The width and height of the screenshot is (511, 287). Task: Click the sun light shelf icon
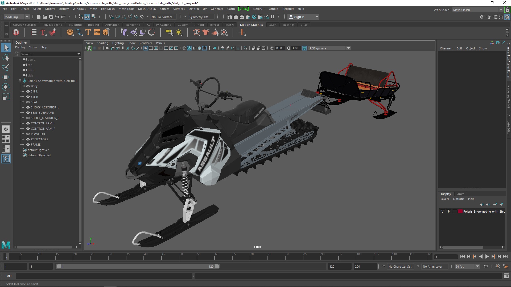179,32
